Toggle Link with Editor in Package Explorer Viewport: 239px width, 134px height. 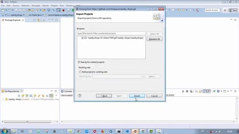click(38, 20)
